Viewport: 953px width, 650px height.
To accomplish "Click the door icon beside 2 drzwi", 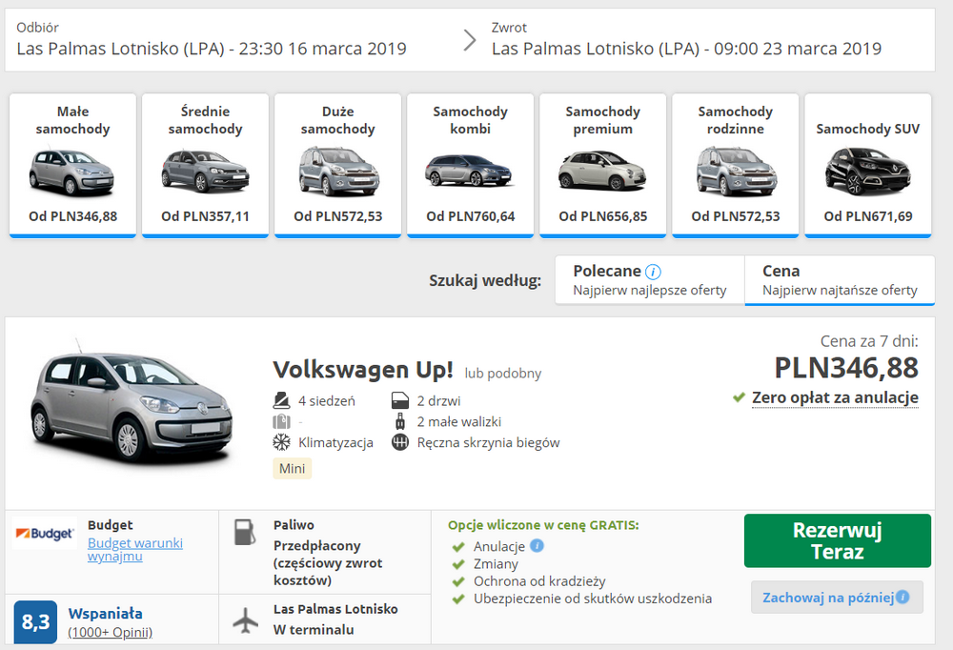I will [x=400, y=400].
